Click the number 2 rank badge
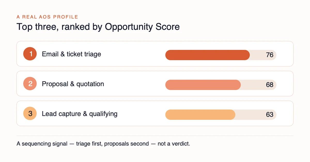The width and height of the screenshot is (310, 162). 30,84
